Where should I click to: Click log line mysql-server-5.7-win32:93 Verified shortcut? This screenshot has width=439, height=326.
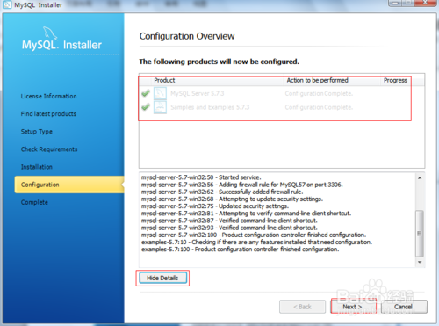[x=229, y=228]
